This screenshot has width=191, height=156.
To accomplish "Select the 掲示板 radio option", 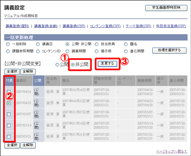I will (x=96, y=51).
